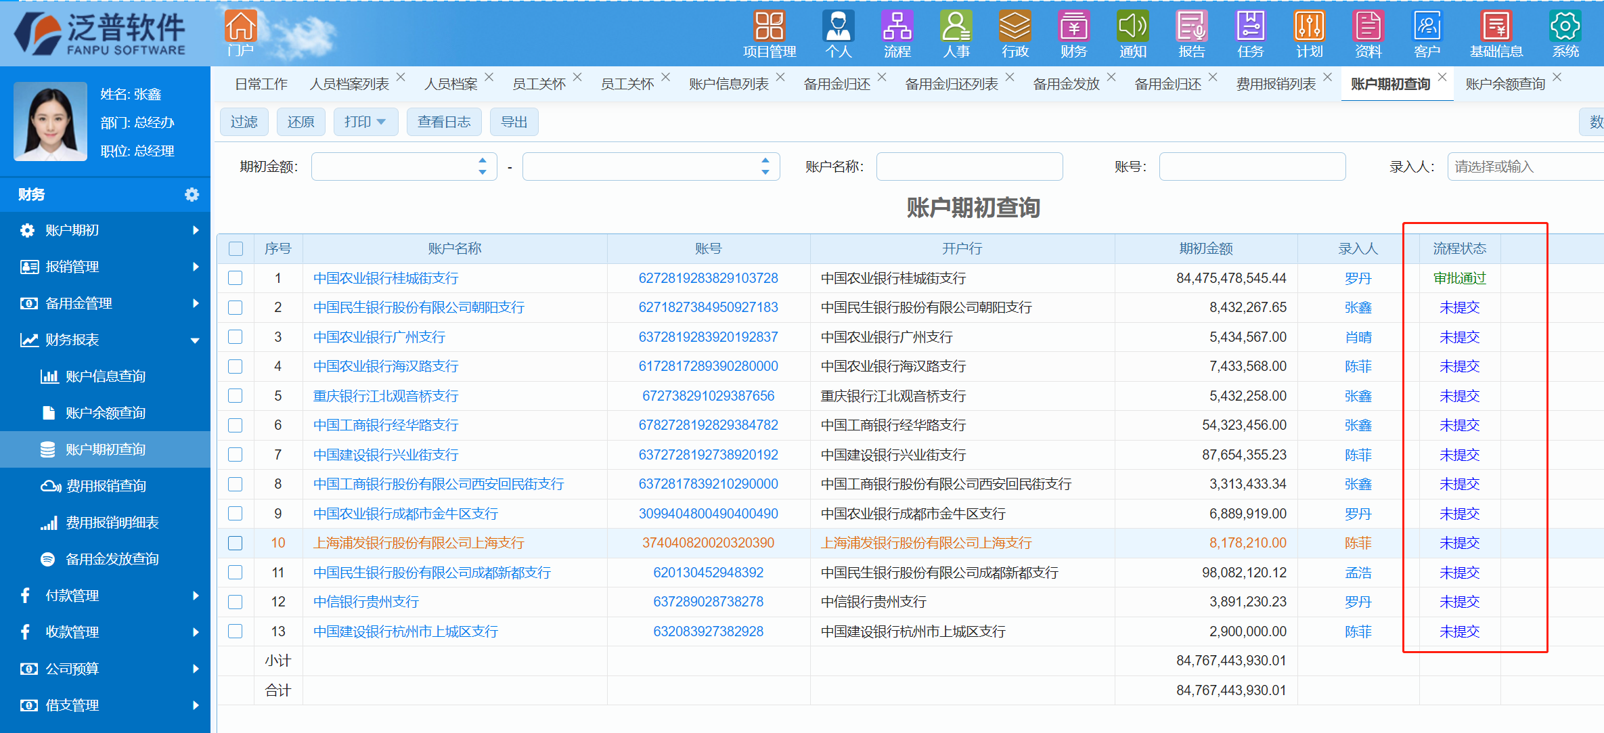Expand the 账户期初 sidebar menu

pos(105,230)
